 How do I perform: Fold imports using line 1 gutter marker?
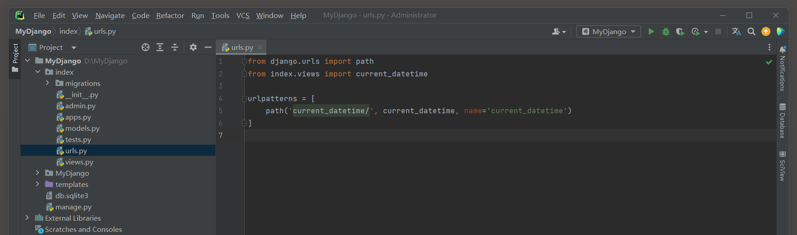244,62
